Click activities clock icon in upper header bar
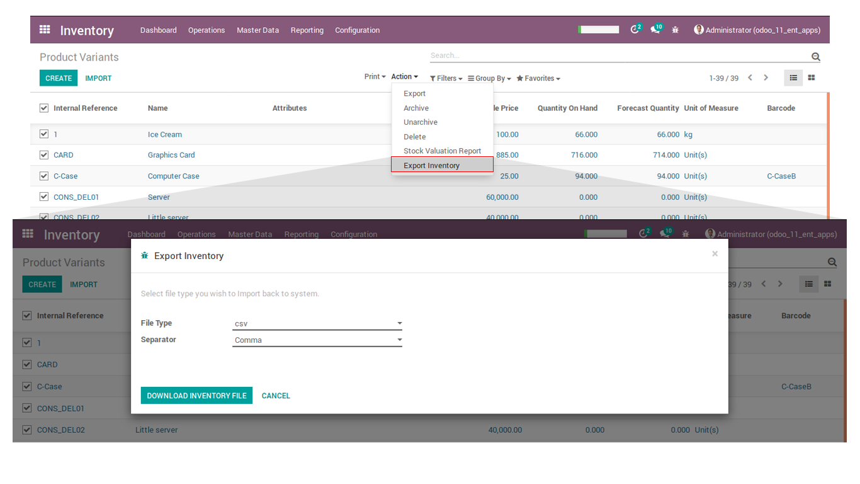 (635, 30)
